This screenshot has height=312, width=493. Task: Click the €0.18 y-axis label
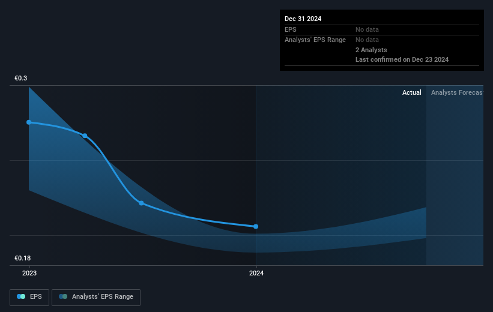(23, 258)
